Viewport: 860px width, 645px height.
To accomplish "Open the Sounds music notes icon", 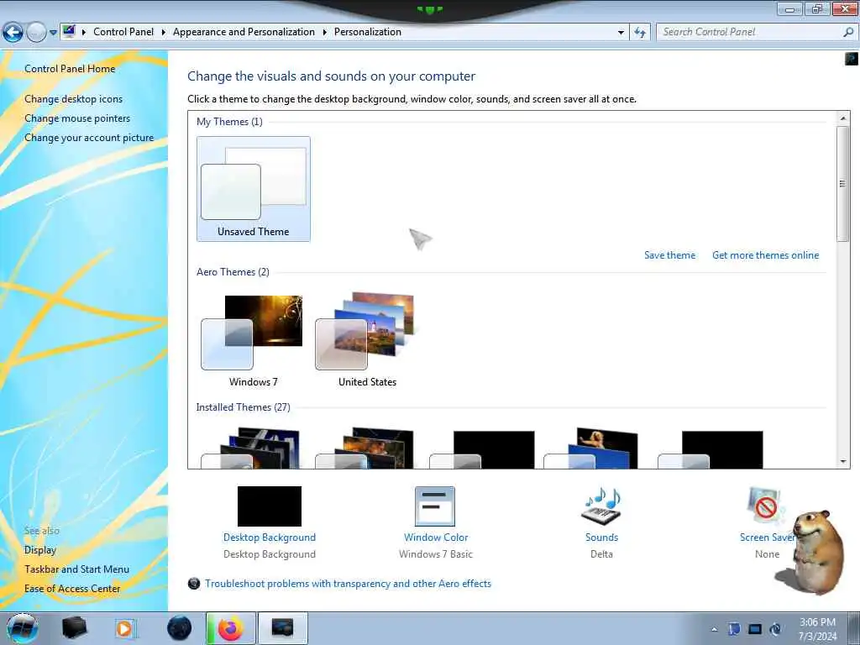I will point(601,506).
